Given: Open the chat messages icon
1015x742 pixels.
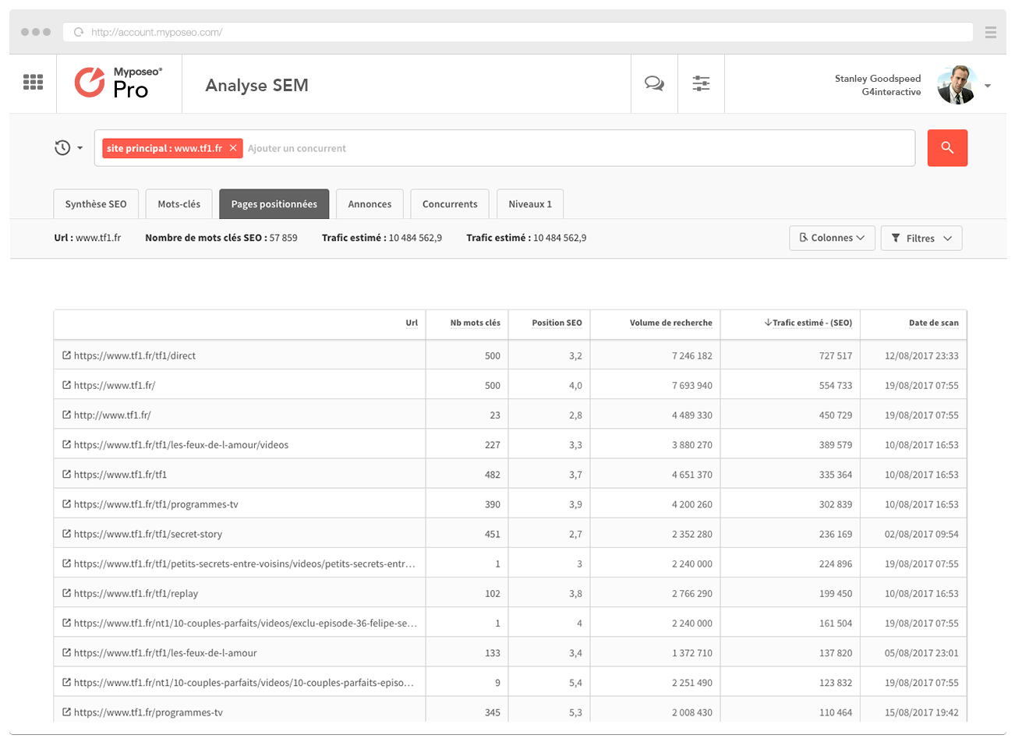Looking at the screenshot, I should (654, 83).
